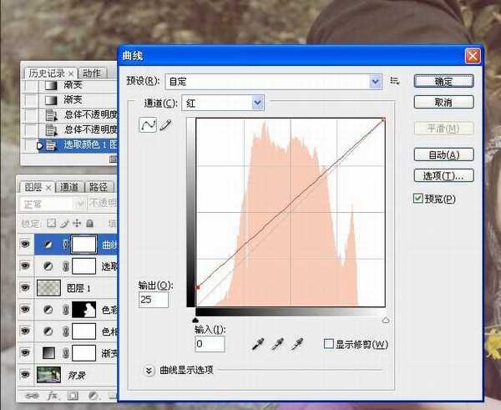The height and width of the screenshot is (410, 501).
Task: Open the preset options menu icon
Action: [x=395, y=81]
